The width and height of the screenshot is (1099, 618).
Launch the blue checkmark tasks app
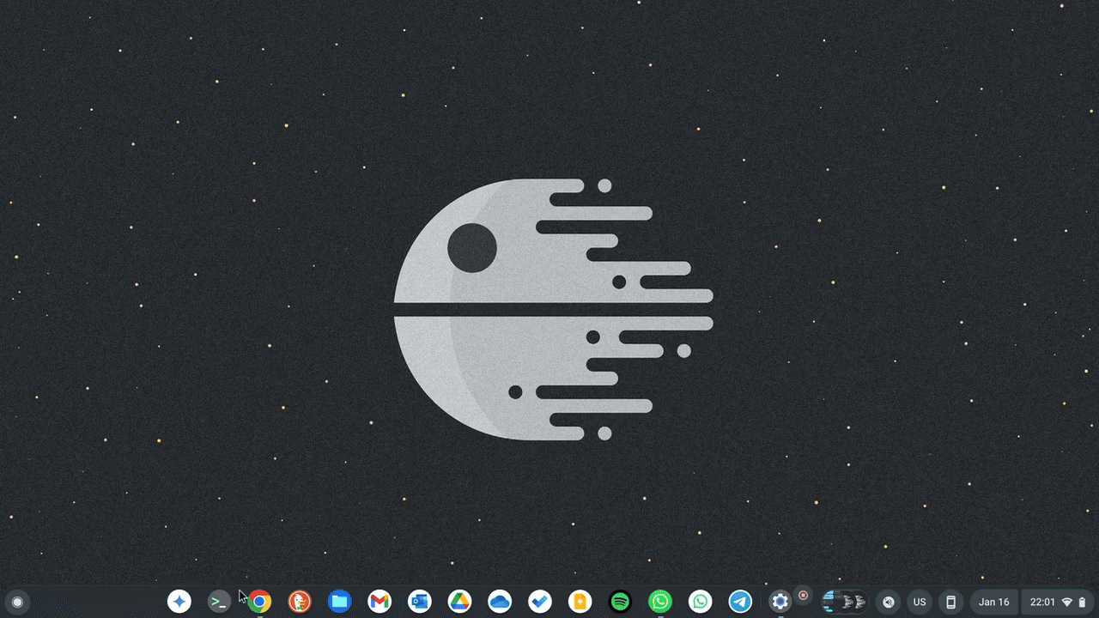(540, 602)
